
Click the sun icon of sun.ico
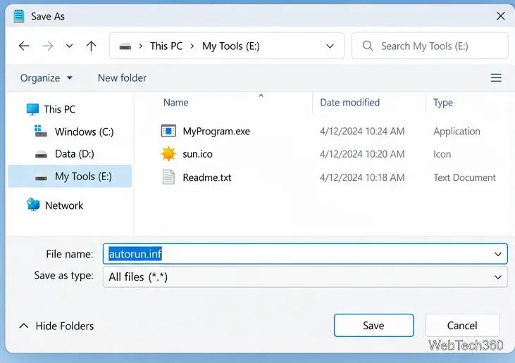tap(168, 154)
